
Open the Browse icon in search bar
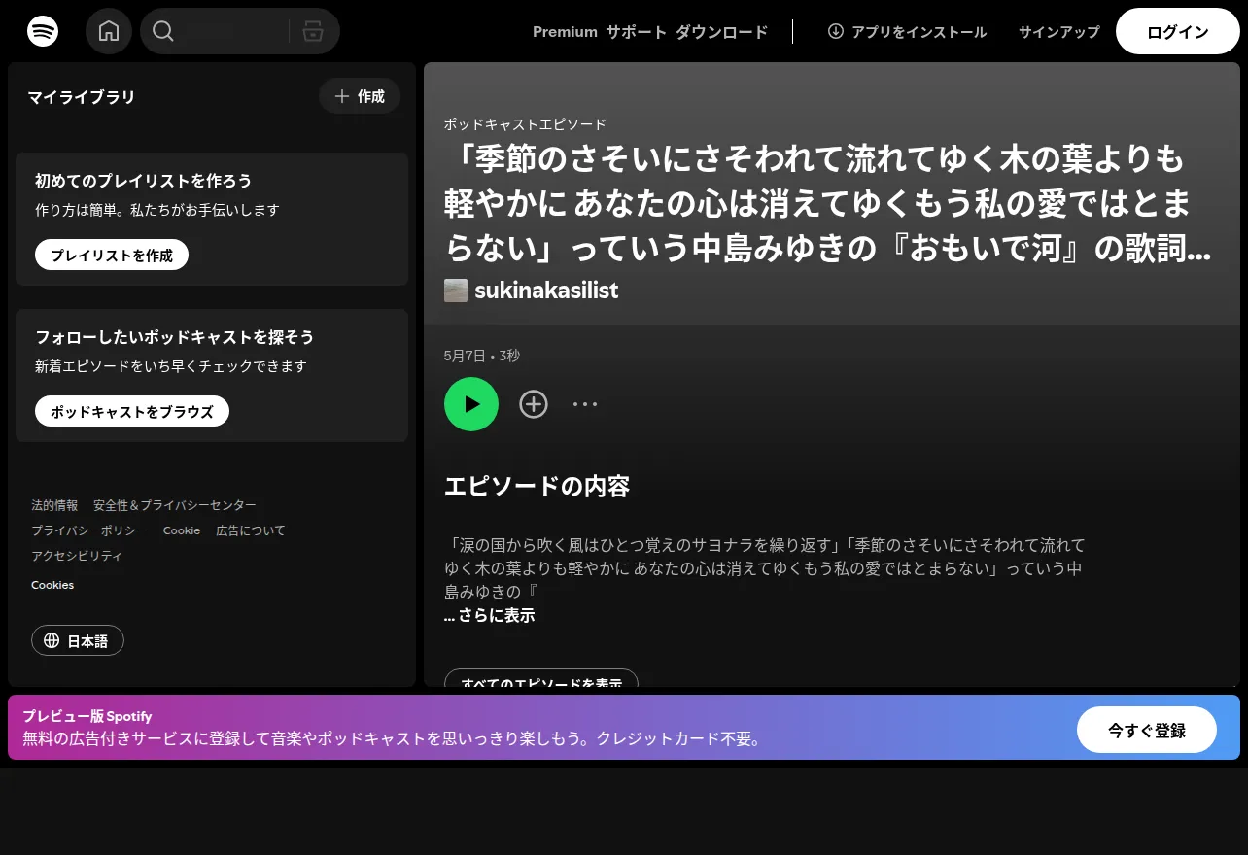(313, 31)
